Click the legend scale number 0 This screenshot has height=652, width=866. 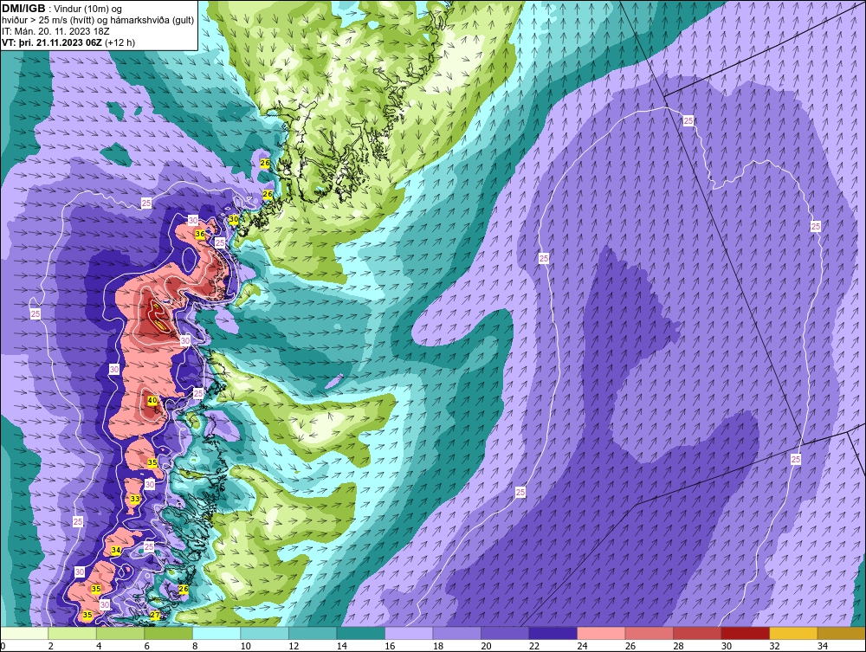click(x=3, y=646)
